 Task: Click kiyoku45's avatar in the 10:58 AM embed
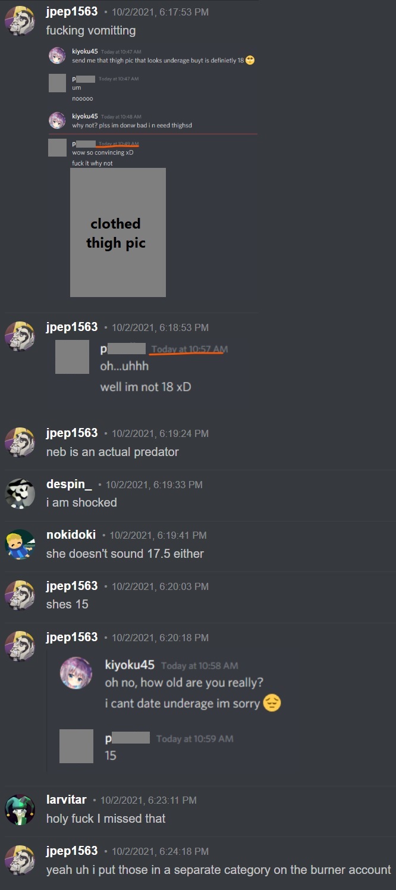76,673
